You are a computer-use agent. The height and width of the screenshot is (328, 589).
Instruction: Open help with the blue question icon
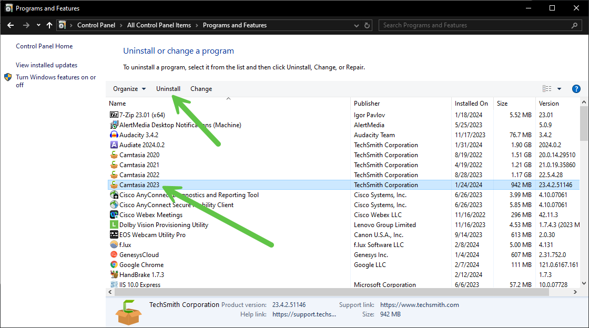pos(576,89)
